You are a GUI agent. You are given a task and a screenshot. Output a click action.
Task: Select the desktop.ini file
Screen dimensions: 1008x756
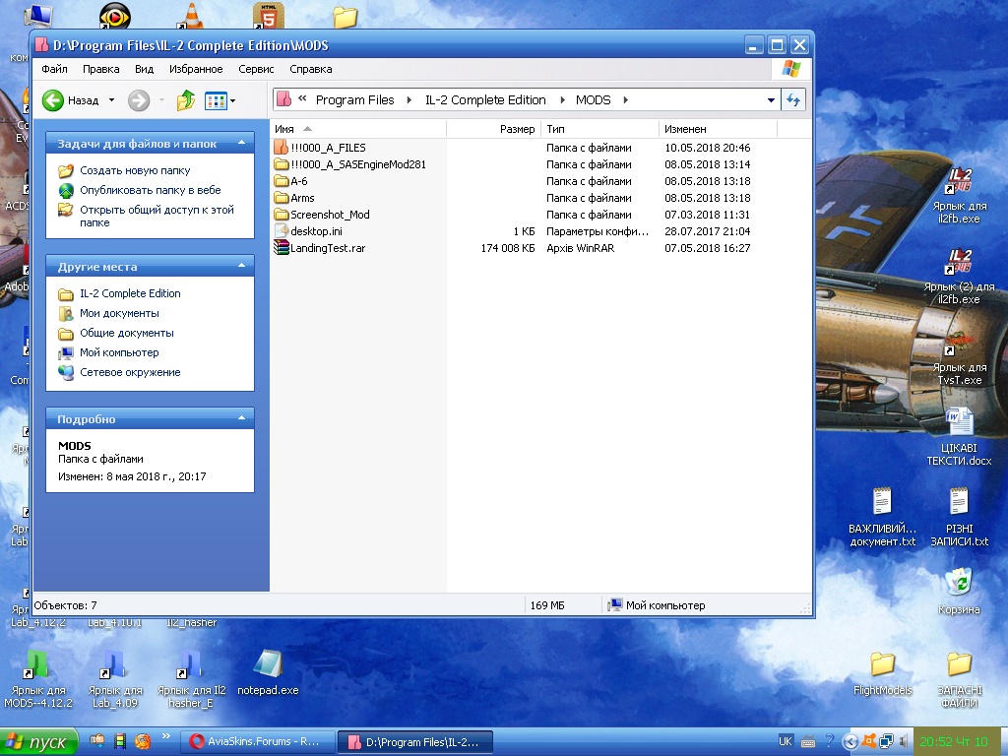315,231
